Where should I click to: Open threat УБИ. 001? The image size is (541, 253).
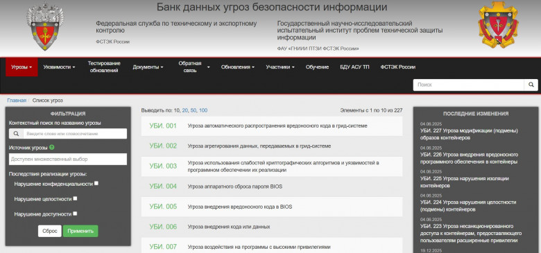tap(271, 126)
